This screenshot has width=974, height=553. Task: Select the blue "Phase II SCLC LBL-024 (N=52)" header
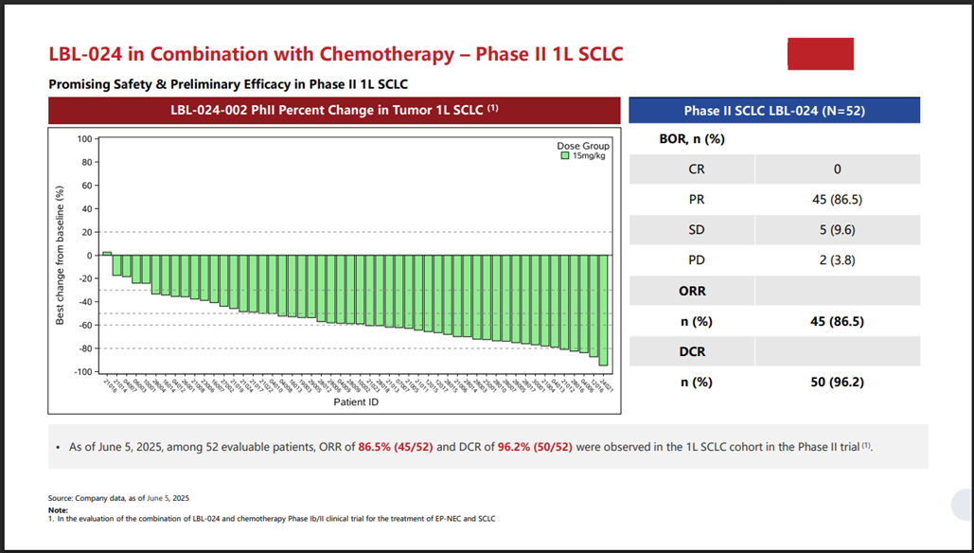774,111
